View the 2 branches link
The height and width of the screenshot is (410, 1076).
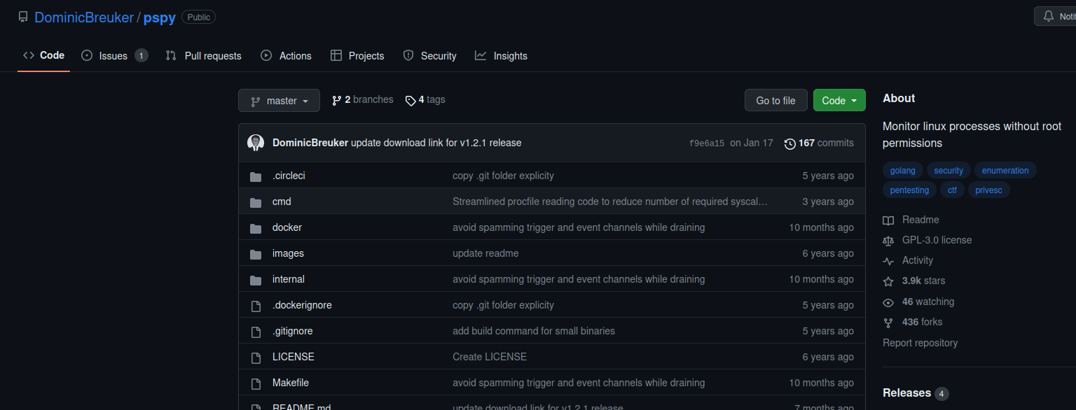pos(363,100)
